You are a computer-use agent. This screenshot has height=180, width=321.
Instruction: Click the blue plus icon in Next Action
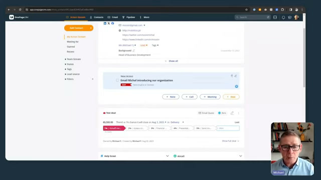(x=236, y=86)
